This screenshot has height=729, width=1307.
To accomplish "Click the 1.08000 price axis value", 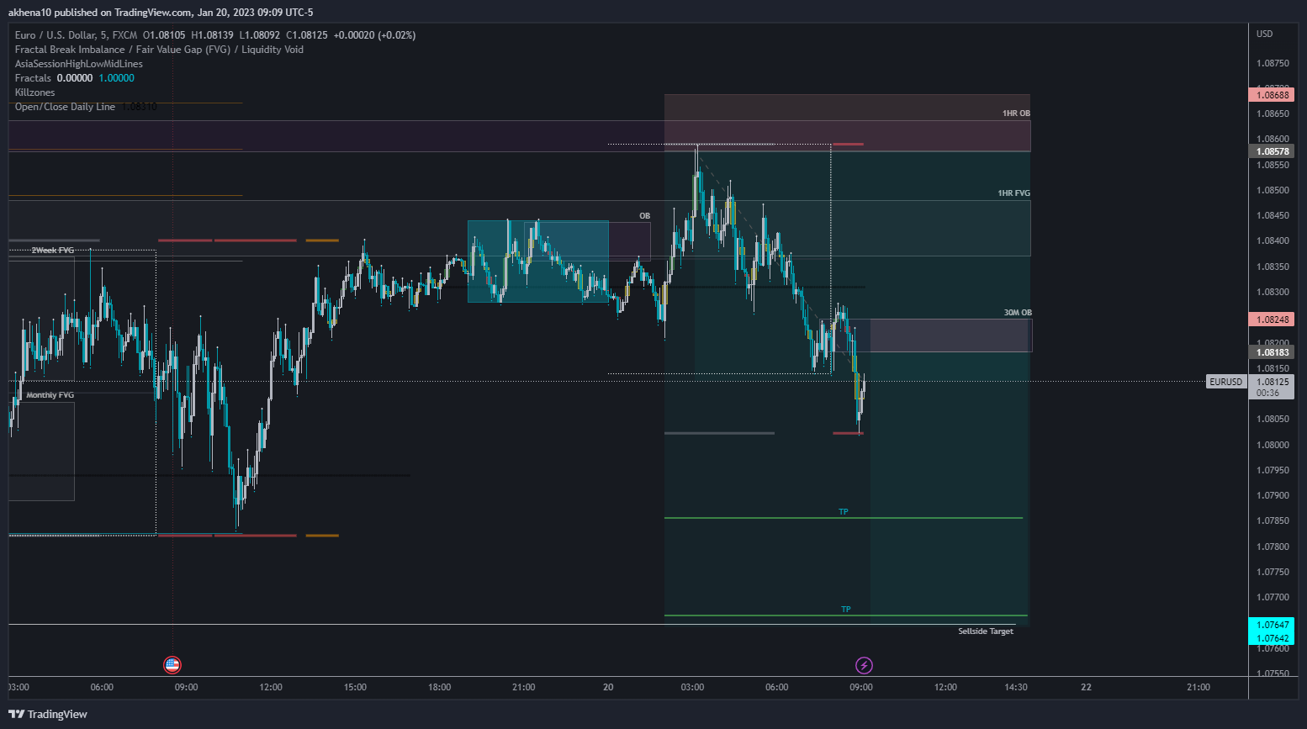I will tap(1273, 445).
